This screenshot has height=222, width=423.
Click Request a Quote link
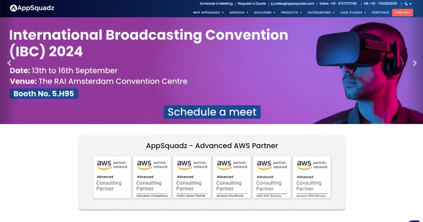(252, 3)
